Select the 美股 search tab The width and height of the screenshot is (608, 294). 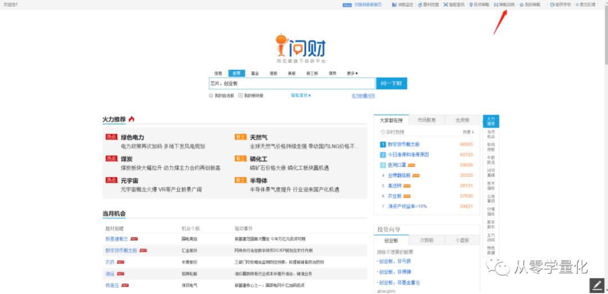point(292,73)
